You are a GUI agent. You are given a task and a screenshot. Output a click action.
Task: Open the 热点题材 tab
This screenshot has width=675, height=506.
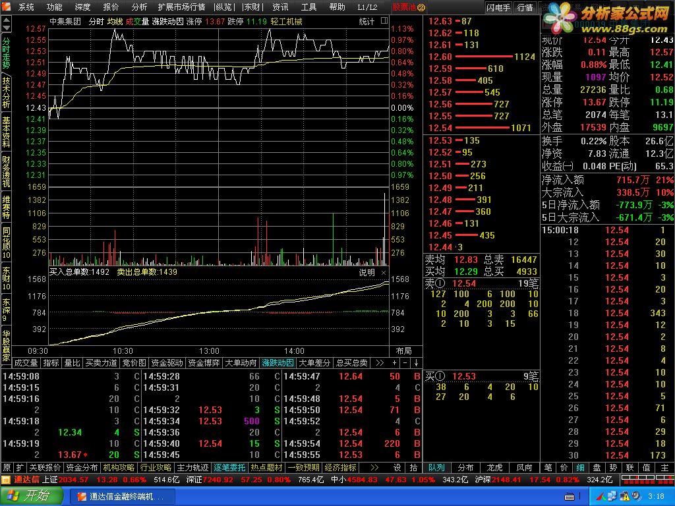[267, 468]
